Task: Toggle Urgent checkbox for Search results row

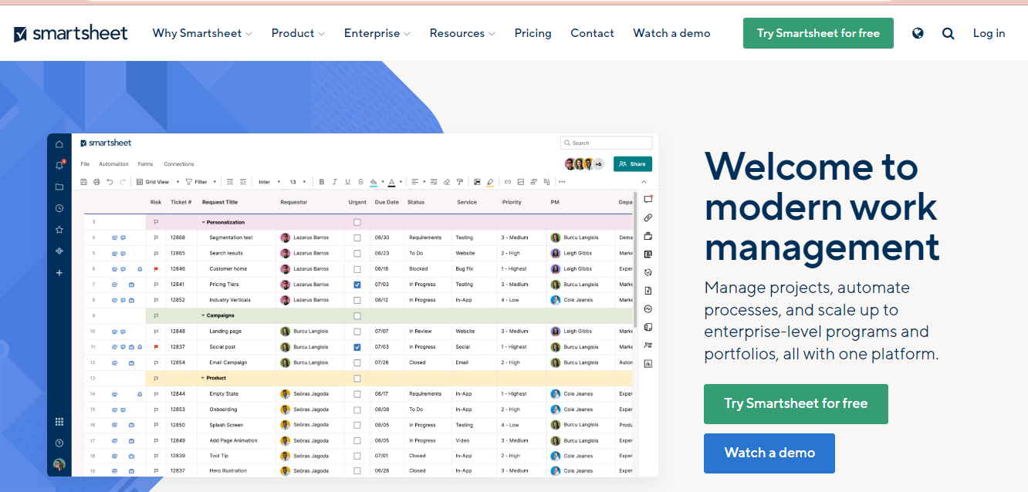Action: click(x=357, y=253)
